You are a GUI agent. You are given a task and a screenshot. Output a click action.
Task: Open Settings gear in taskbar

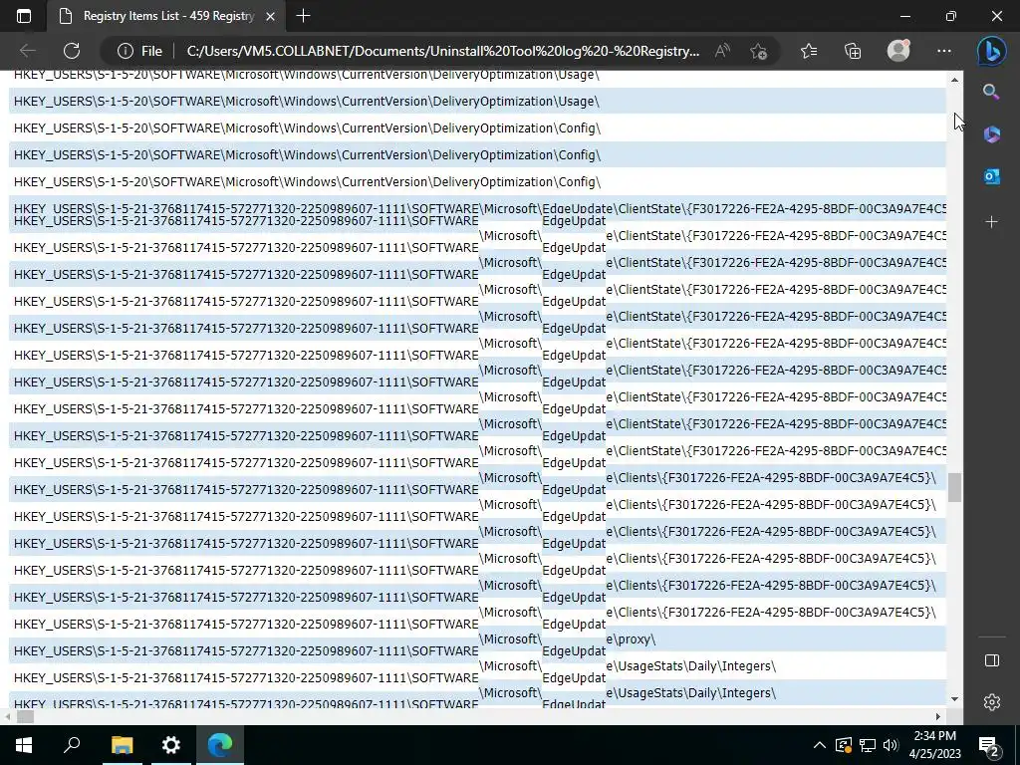tap(170, 745)
